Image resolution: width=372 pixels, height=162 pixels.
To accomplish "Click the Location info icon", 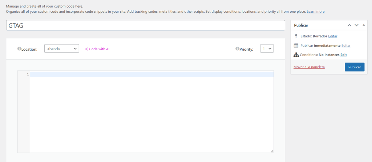I will tap(19, 49).
